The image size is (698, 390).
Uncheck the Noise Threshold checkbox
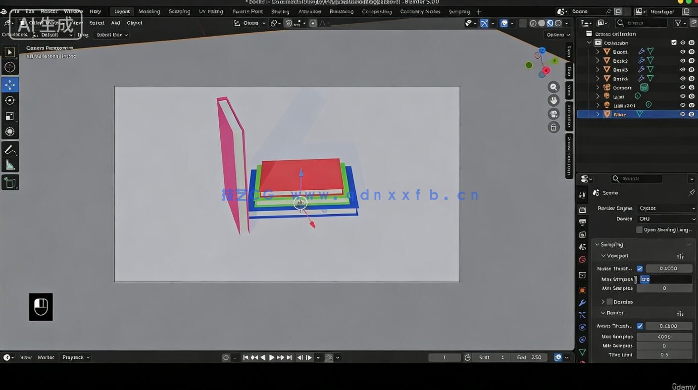pyautogui.click(x=640, y=268)
